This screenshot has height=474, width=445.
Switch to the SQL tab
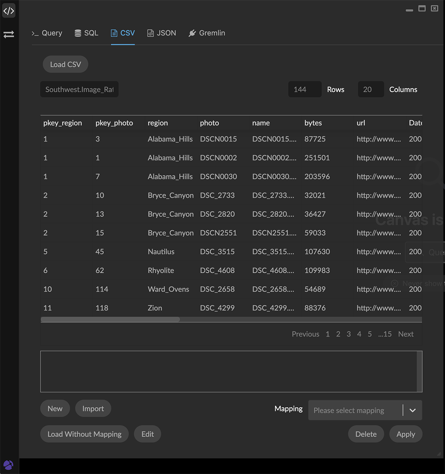click(x=87, y=33)
